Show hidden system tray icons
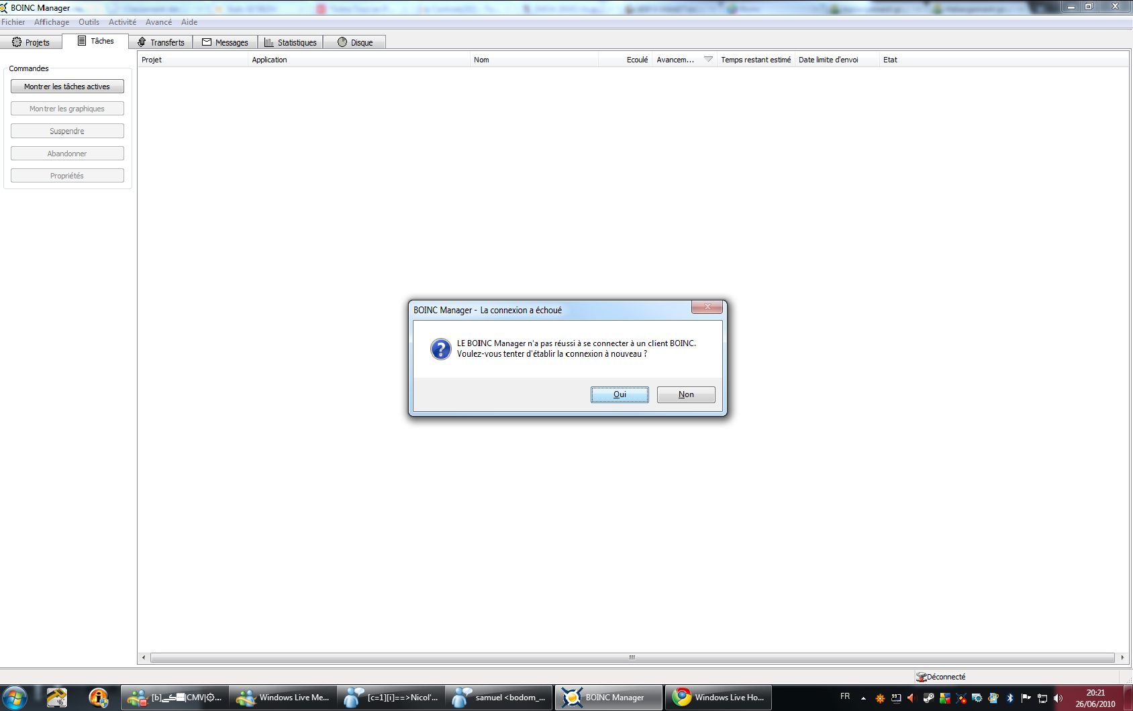 click(863, 698)
